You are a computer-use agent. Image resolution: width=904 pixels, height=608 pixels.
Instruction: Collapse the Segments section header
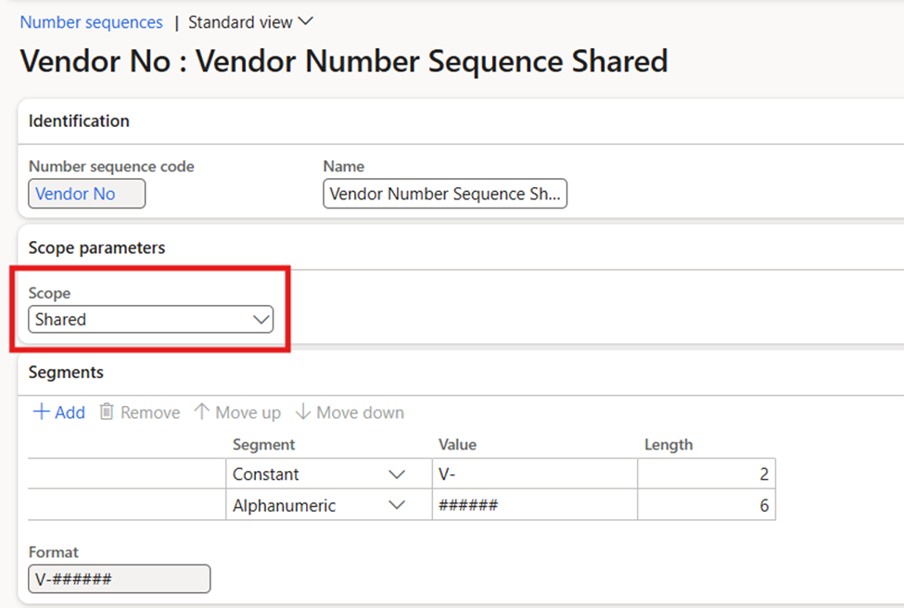(x=66, y=373)
